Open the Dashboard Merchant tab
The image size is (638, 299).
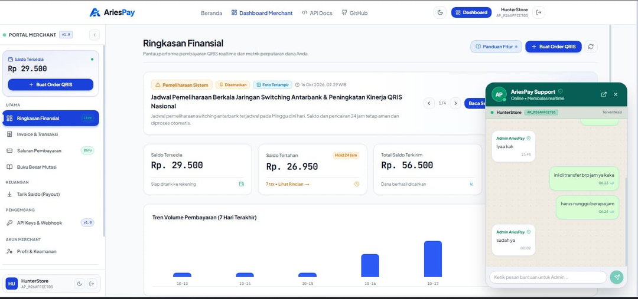pos(262,13)
